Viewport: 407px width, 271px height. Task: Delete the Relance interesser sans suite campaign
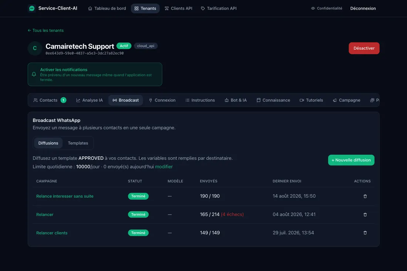coord(365,196)
